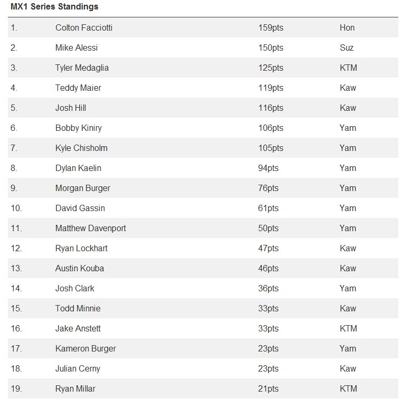Select Ryan Millar's 21pts score
This screenshot has height=399, width=403.
268,388
